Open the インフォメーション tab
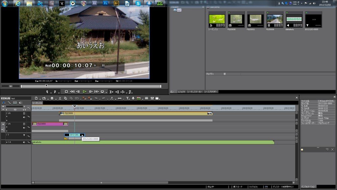The image size is (337, 190). coord(308,187)
